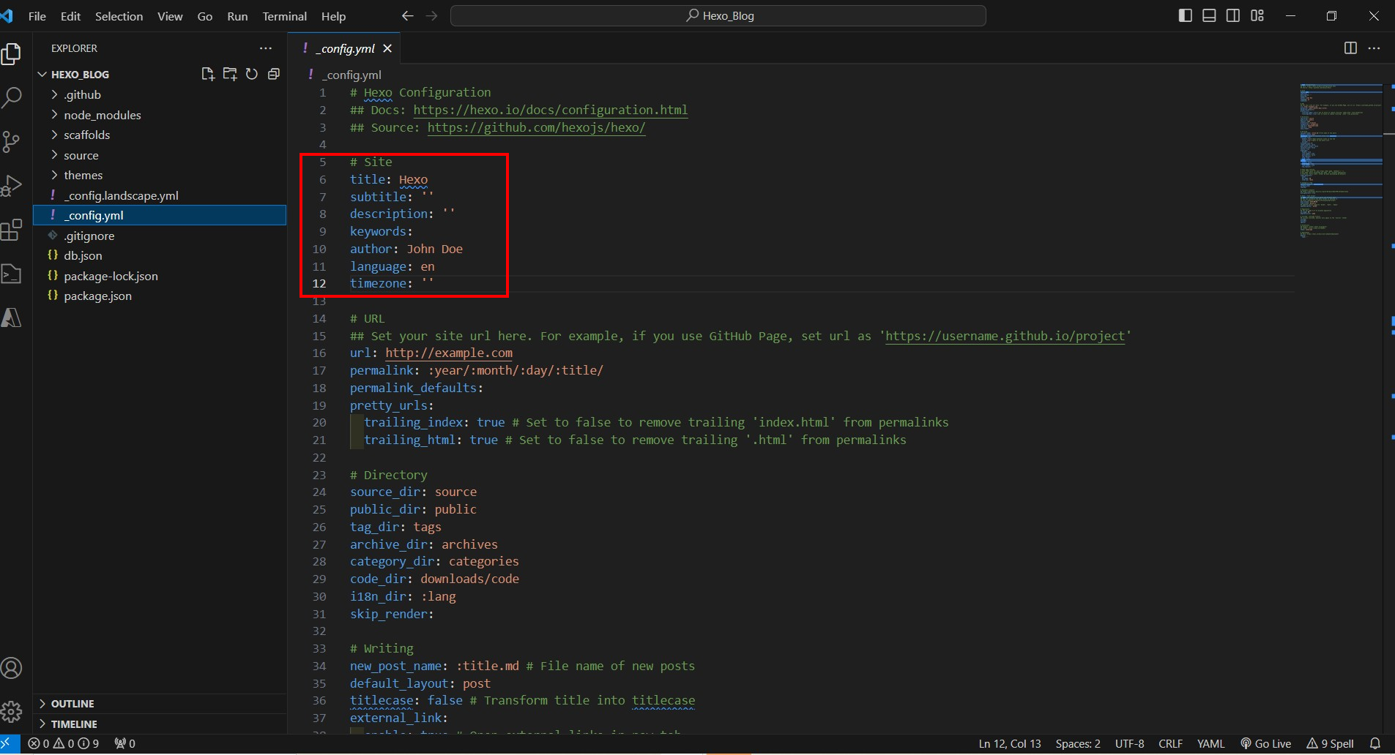Screen dimensions: 1395x755
Task: Open the Search view icon
Action: coord(12,97)
